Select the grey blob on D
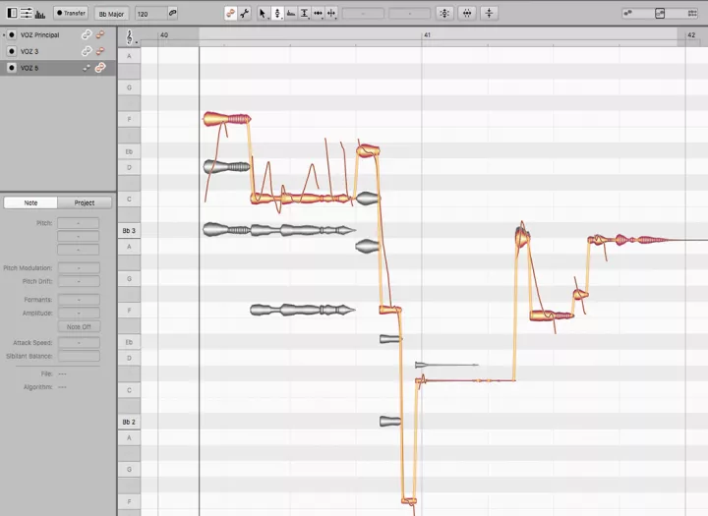This screenshot has width=708, height=516. (226, 166)
